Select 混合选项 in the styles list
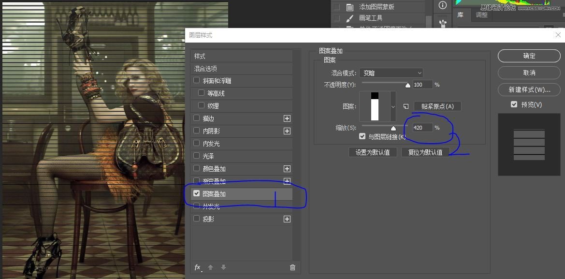The width and height of the screenshot is (565, 279). tap(242, 69)
